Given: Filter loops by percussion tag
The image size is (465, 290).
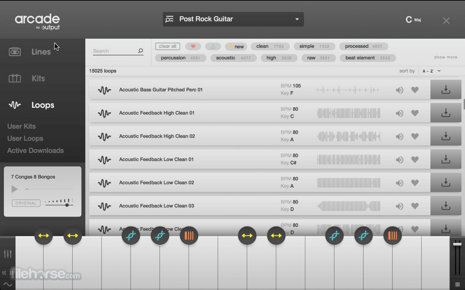Looking at the screenshot, I should (x=181, y=58).
